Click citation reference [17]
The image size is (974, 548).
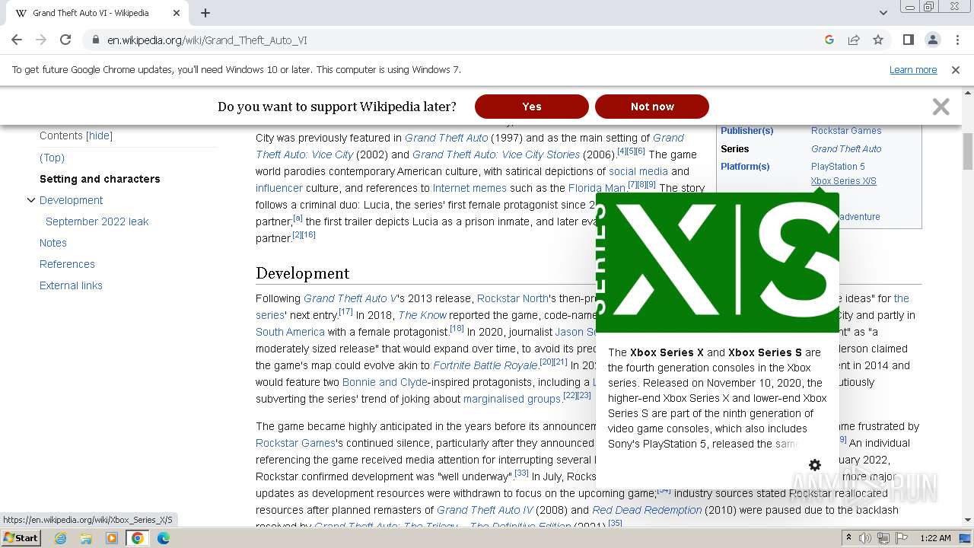click(345, 311)
